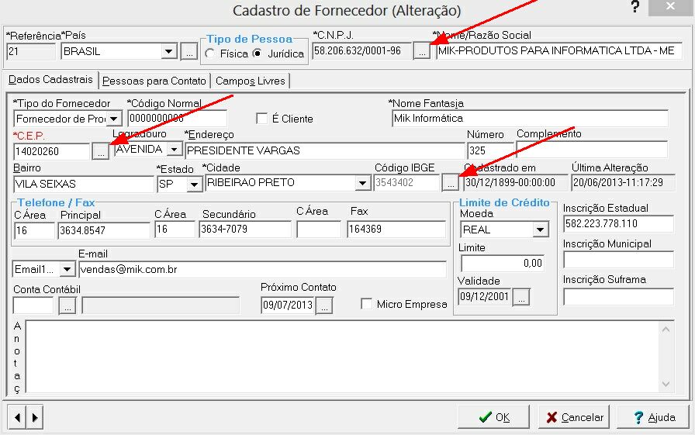The height and width of the screenshot is (435, 695).
Task: Click the Principal phone field 3634.8547
Action: click(x=104, y=230)
